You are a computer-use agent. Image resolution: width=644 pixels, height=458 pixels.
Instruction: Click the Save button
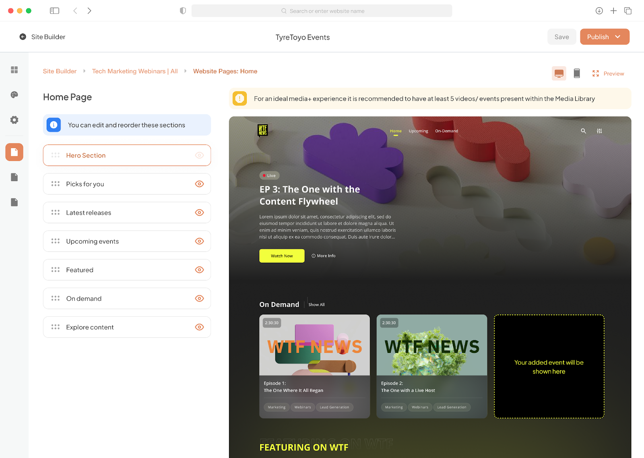pos(561,37)
